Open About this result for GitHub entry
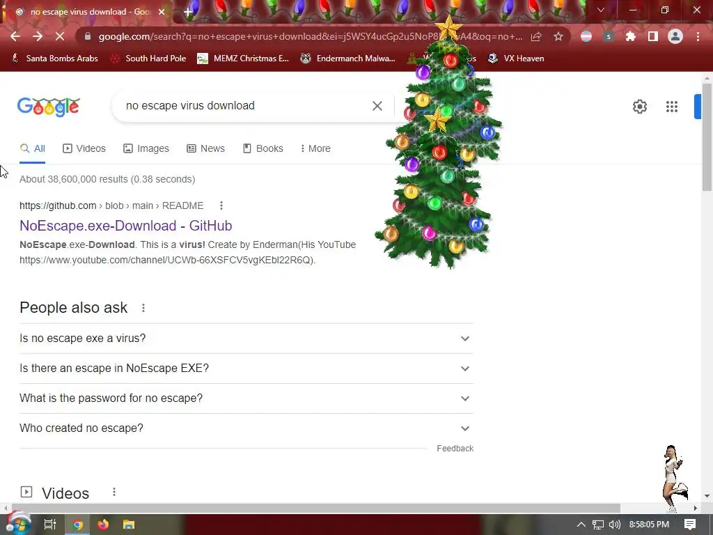This screenshot has height=535, width=713. (x=221, y=206)
